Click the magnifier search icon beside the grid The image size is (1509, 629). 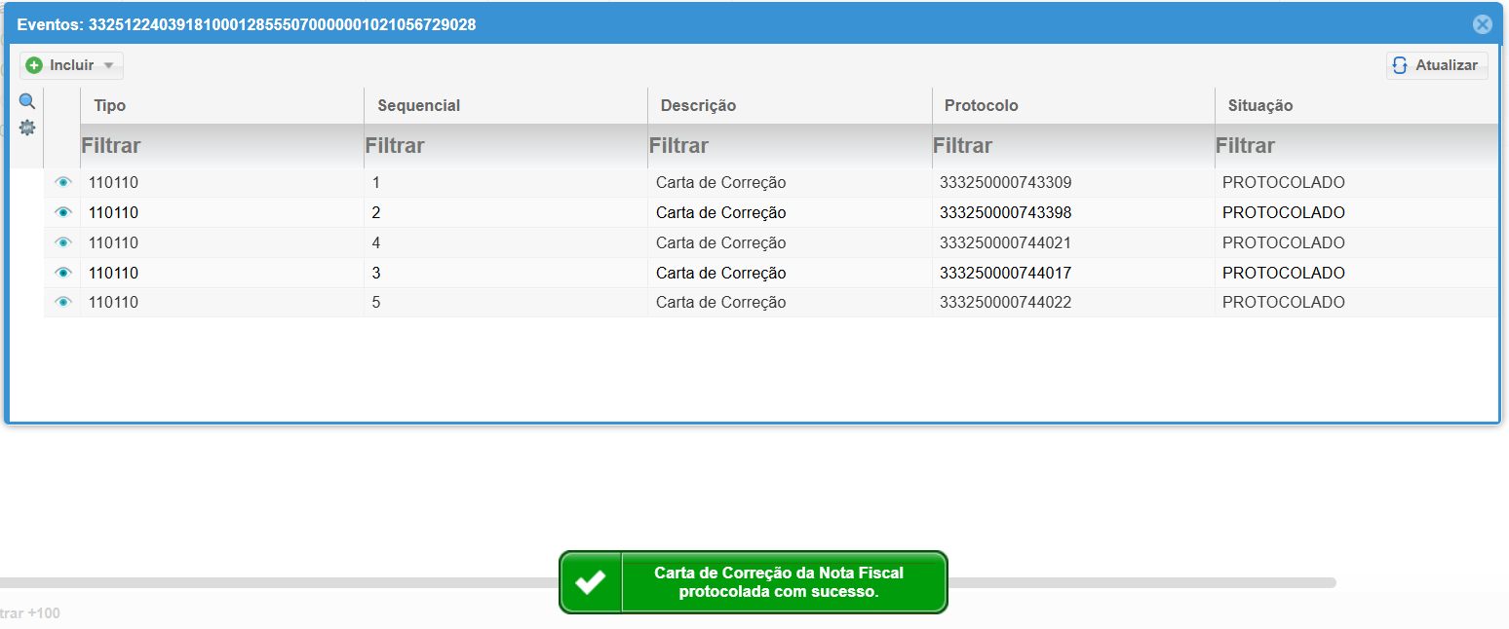[x=27, y=101]
